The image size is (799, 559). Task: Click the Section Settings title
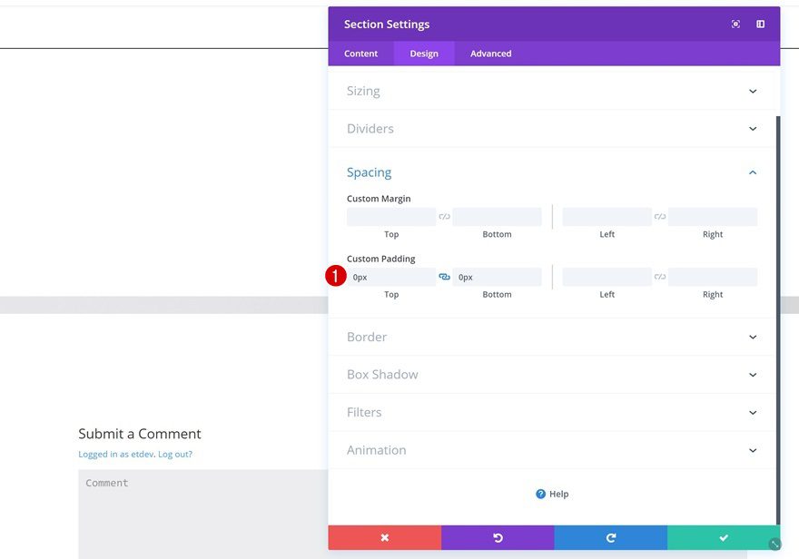pos(387,24)
